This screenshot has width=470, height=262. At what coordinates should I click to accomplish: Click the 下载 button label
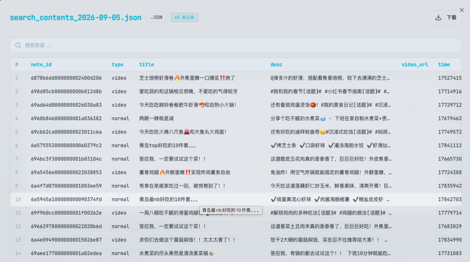click(451, 17)
